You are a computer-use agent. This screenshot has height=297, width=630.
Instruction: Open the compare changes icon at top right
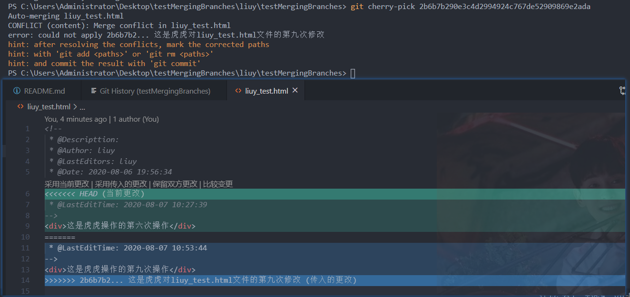coord(623,91)
